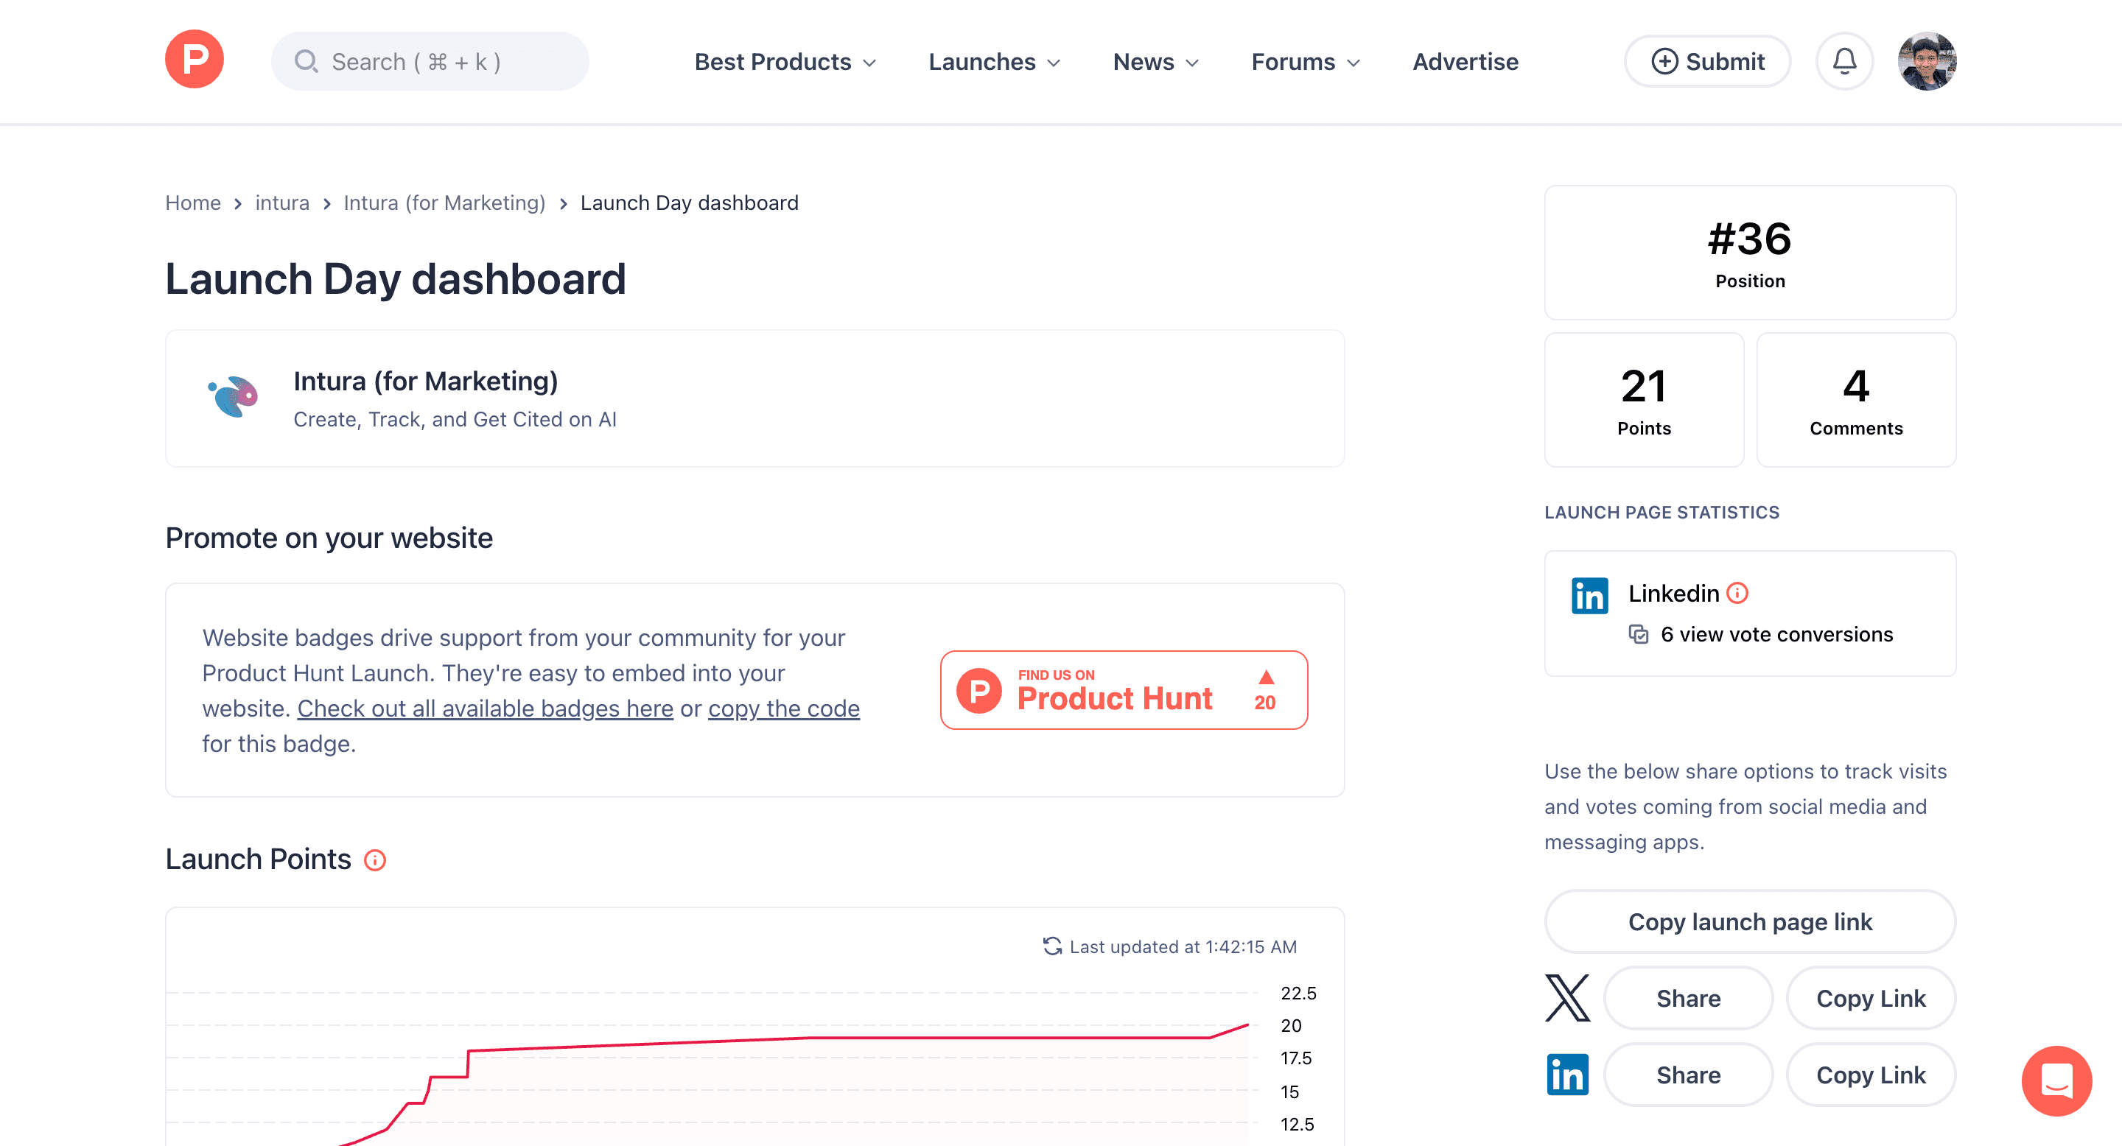The image size is (2122, 1146).
Task: Click the 'LAUNCH PAGE STATISTICS' heading
Action: click(x=1661, y=512)
